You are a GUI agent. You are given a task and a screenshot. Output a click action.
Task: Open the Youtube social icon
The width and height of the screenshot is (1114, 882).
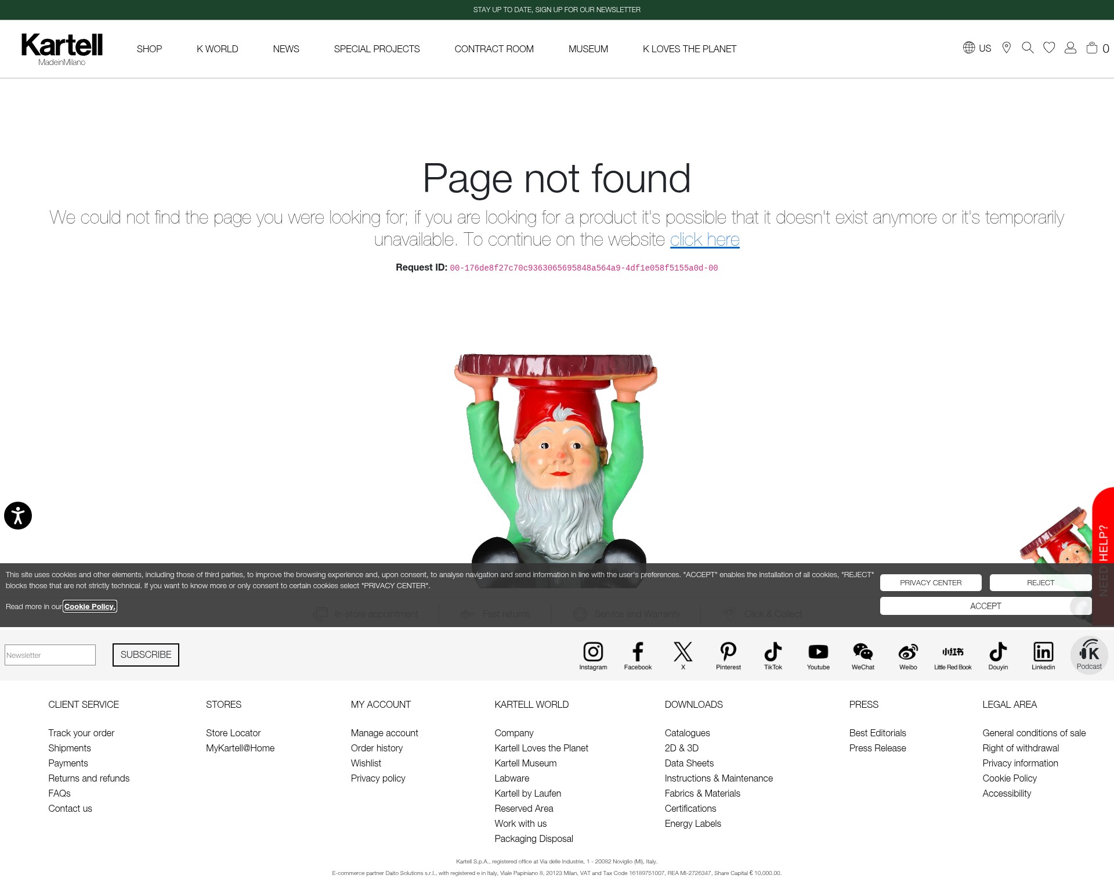pos(818,656)
